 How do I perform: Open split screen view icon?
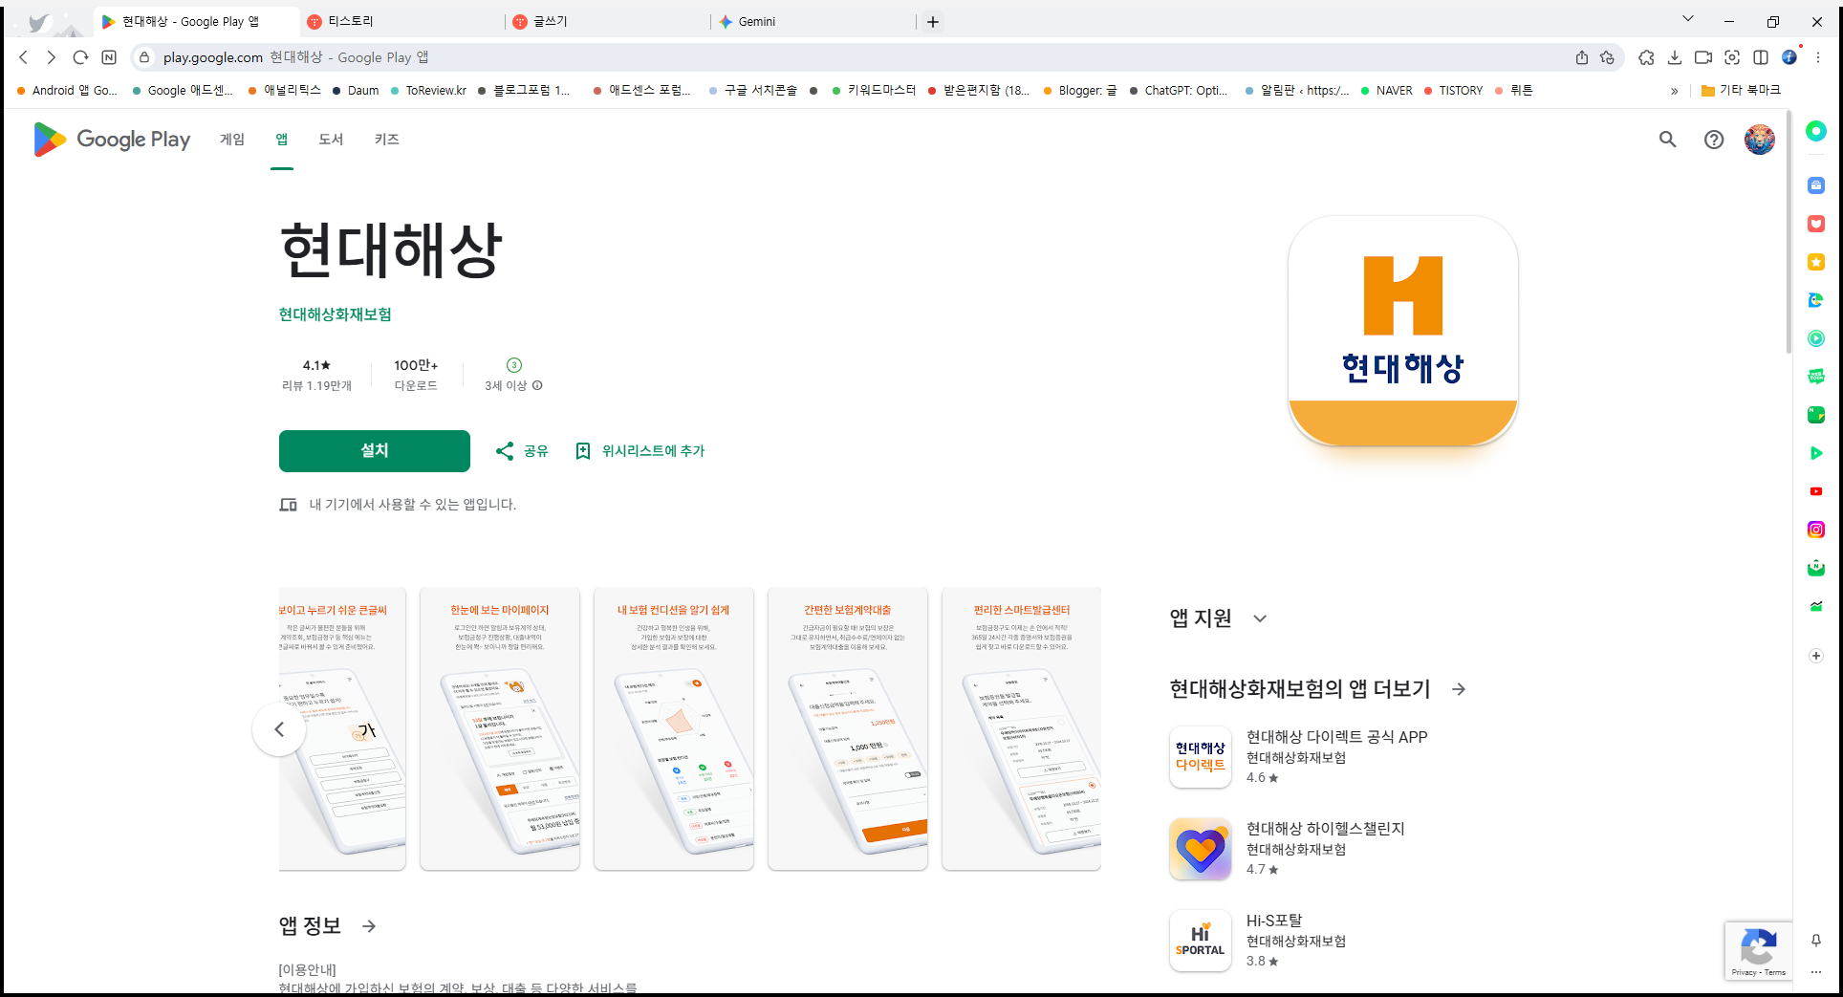point(1762,57)
